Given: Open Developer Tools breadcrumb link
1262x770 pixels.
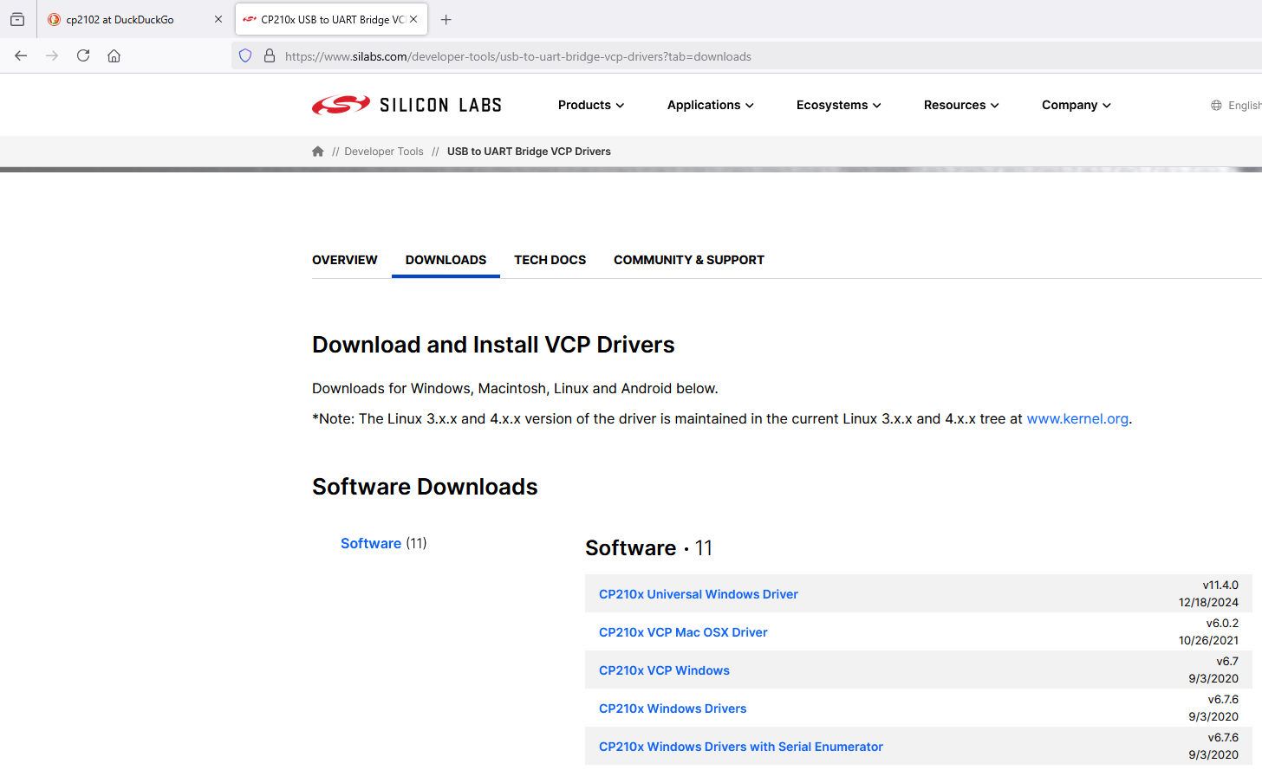Looking at the screenshot, I should tap(384, 151).
